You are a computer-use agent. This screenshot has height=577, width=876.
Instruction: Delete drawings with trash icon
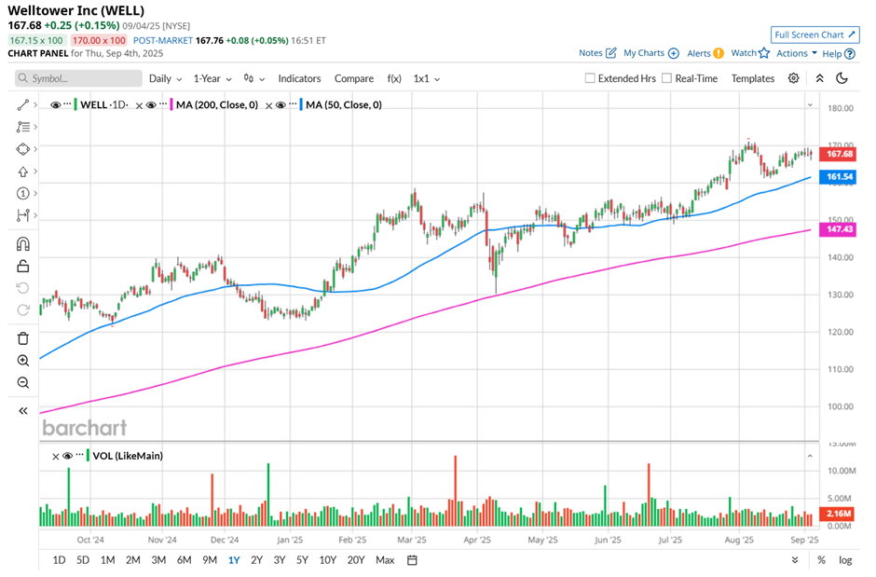[23, 338]
